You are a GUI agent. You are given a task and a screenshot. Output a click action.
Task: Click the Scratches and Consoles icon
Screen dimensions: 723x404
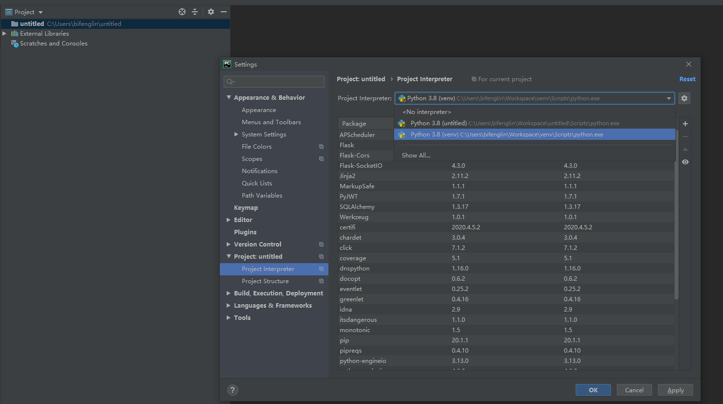15,43
